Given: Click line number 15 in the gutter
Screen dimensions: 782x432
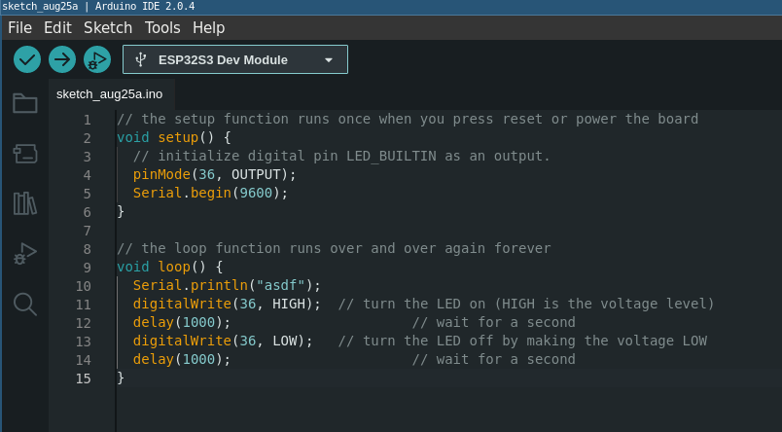Looking at the screenshot, I should (84, 378).
